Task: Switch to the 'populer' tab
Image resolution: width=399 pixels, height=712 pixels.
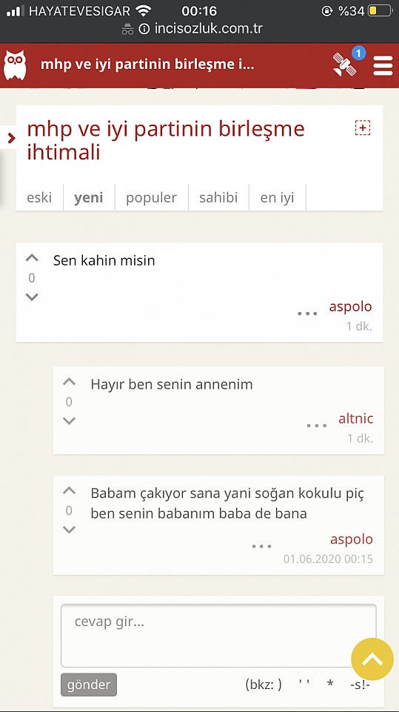Action: pyautogui.click(x=152, y=197)
